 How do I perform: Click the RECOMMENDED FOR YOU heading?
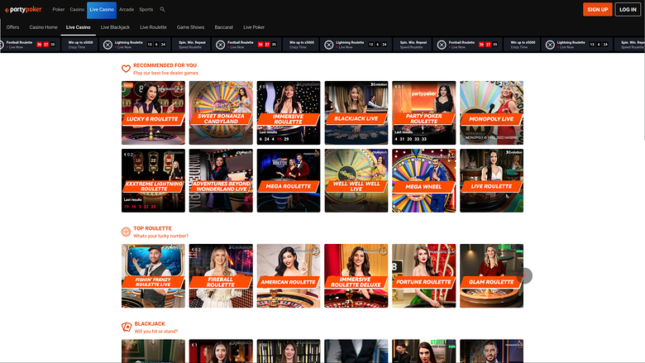165,65
